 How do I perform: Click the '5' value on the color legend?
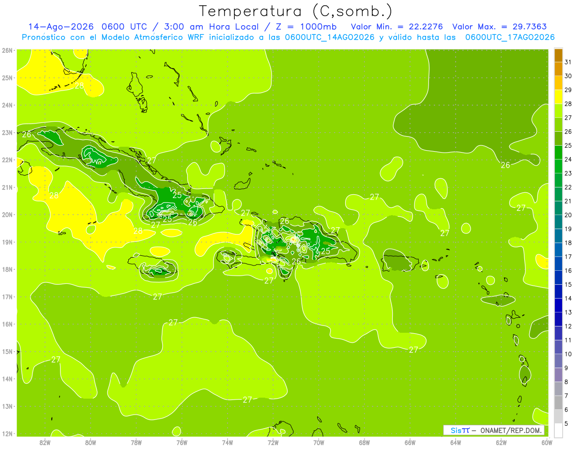[566, 424]
